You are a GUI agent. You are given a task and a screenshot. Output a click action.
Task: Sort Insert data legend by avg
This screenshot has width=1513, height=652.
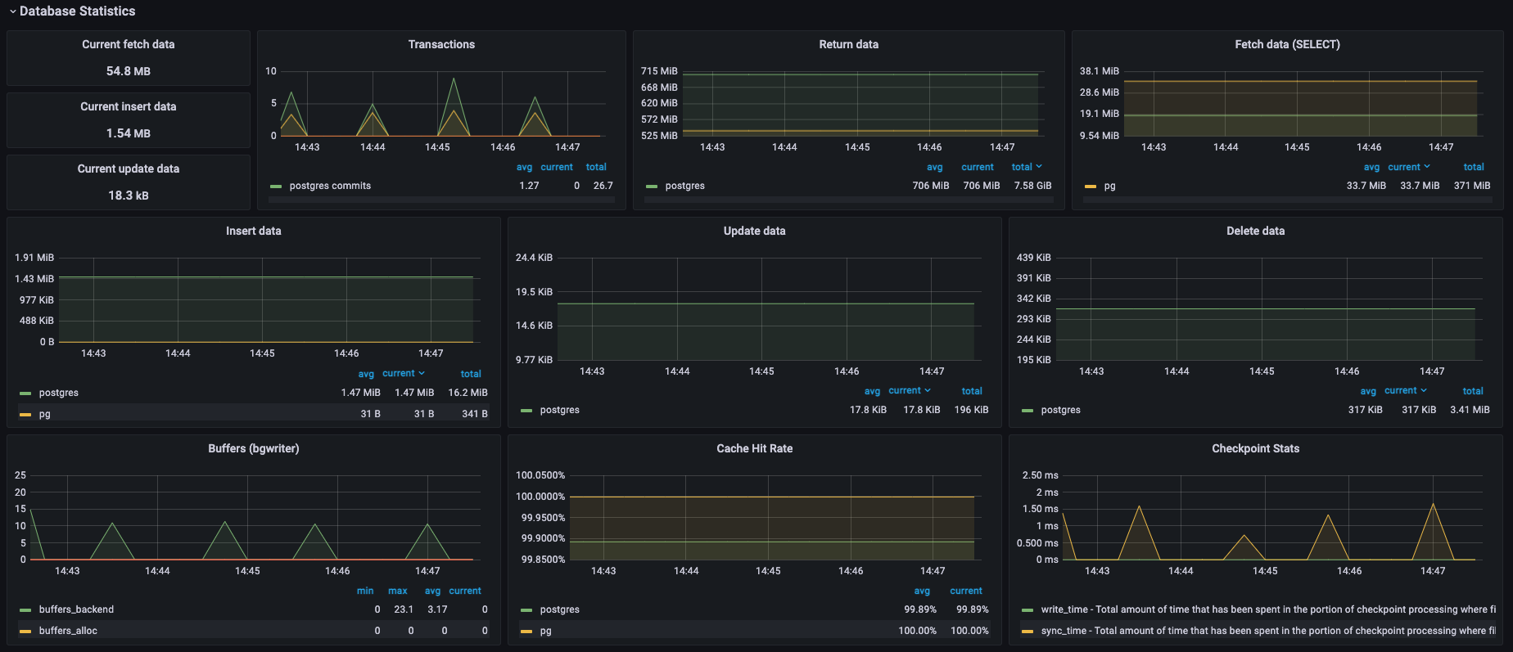(366, 374)
